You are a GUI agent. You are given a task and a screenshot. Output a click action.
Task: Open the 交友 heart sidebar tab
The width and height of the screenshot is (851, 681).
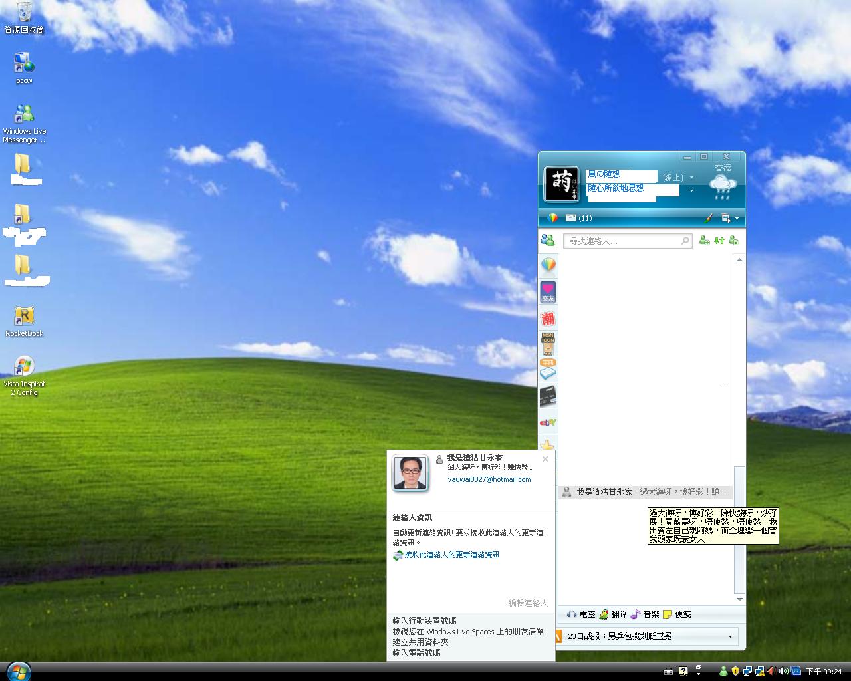[548, 292]
